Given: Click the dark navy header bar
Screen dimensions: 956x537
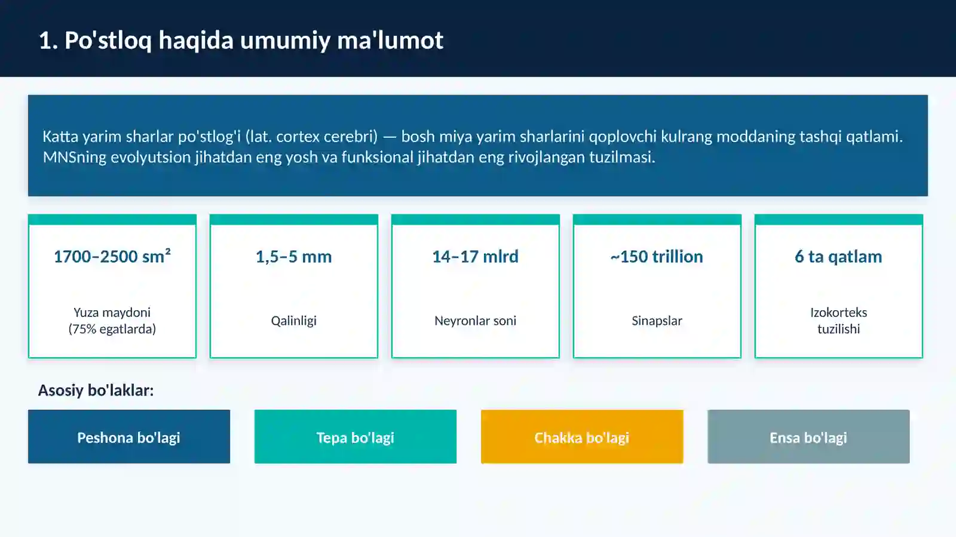Looking at the screenshot, I should pyautogui.click(x=478, y=38).
